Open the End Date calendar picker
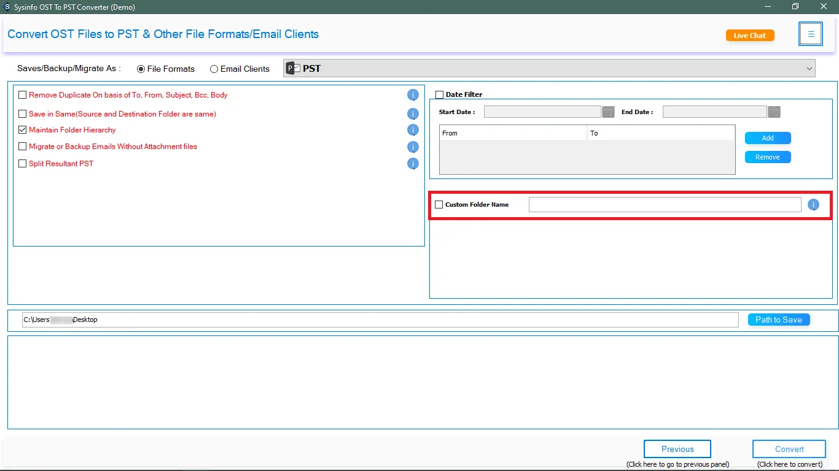The width and height of the screenshot is (839, 471). pyautogui.click(x=774, y=112)
